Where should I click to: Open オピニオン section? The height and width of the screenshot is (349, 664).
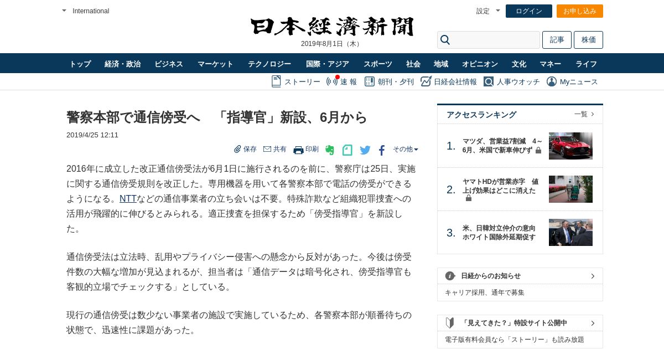480,64
